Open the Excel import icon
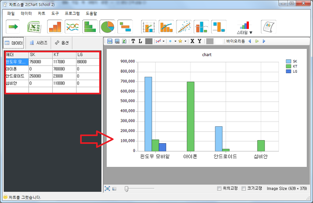 tap(34, 27)
